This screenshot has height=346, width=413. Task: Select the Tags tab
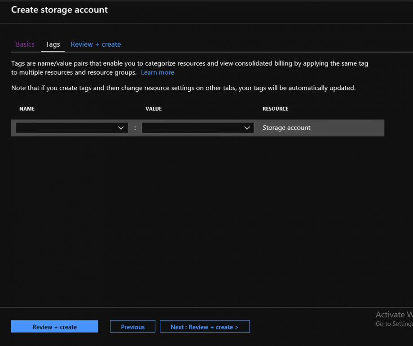click(x=53, y=44)
